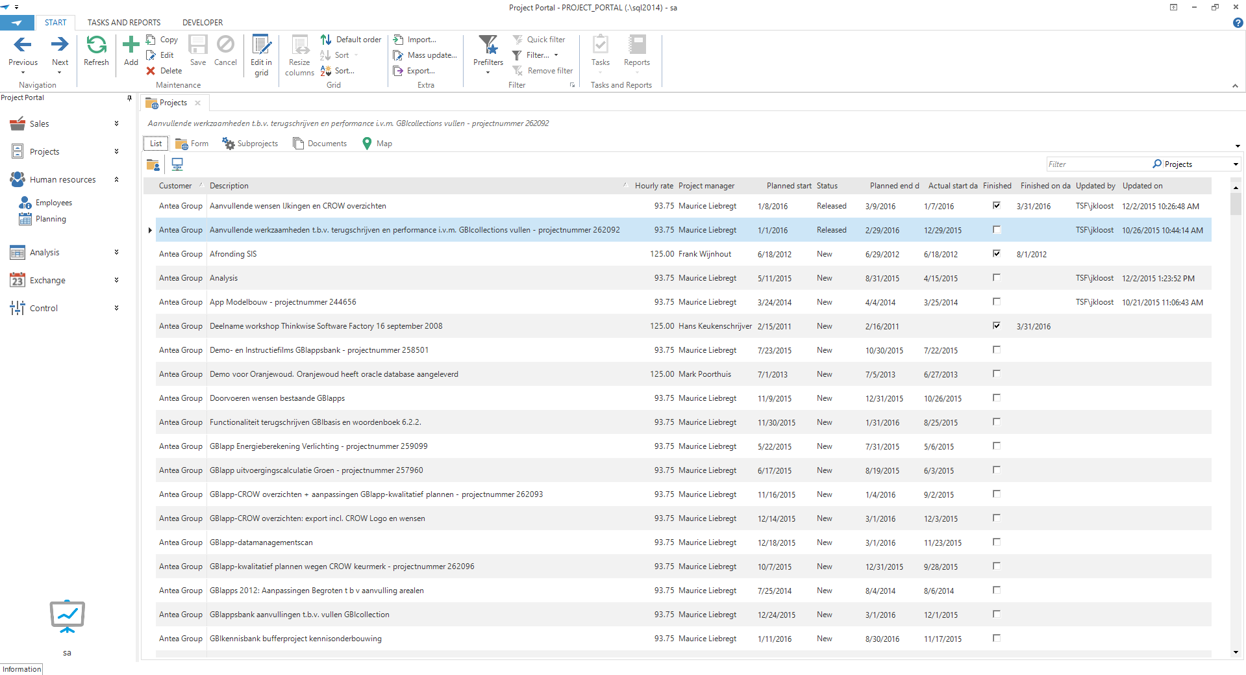Toggle Finished checkbox for Deelname workshop row
1246x675 pixels.
pyautogui.click(x=997, y=326)
